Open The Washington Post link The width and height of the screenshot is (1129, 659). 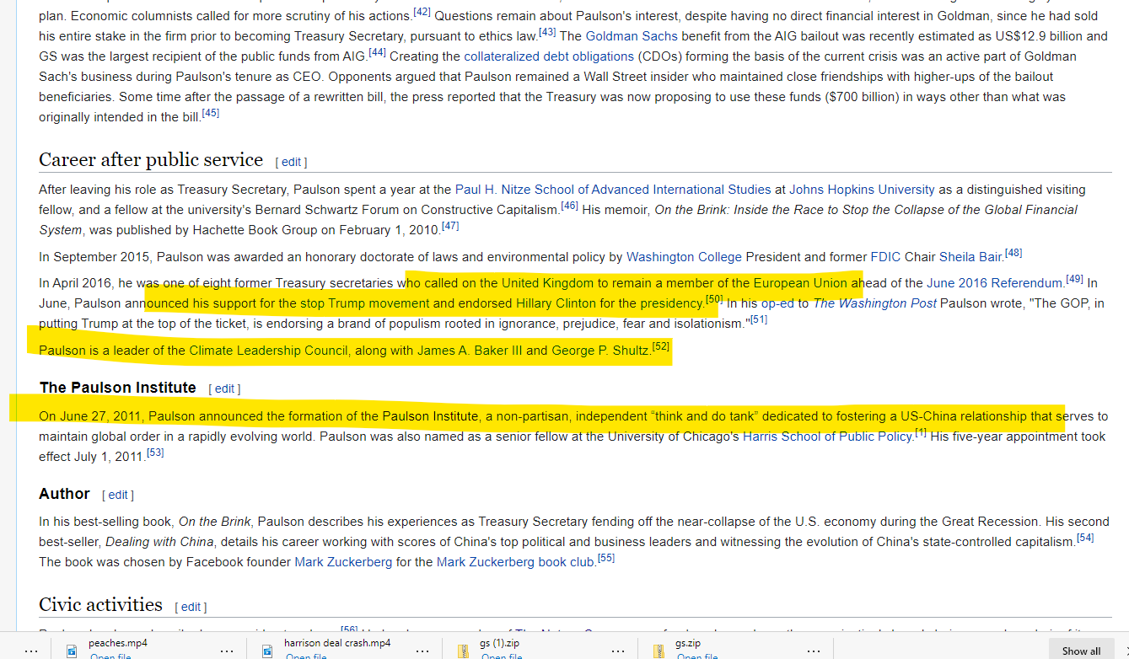click(x=874, y=303)
